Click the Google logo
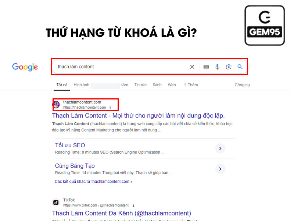This screenshot has height=221, width=294. click(25, 67)
